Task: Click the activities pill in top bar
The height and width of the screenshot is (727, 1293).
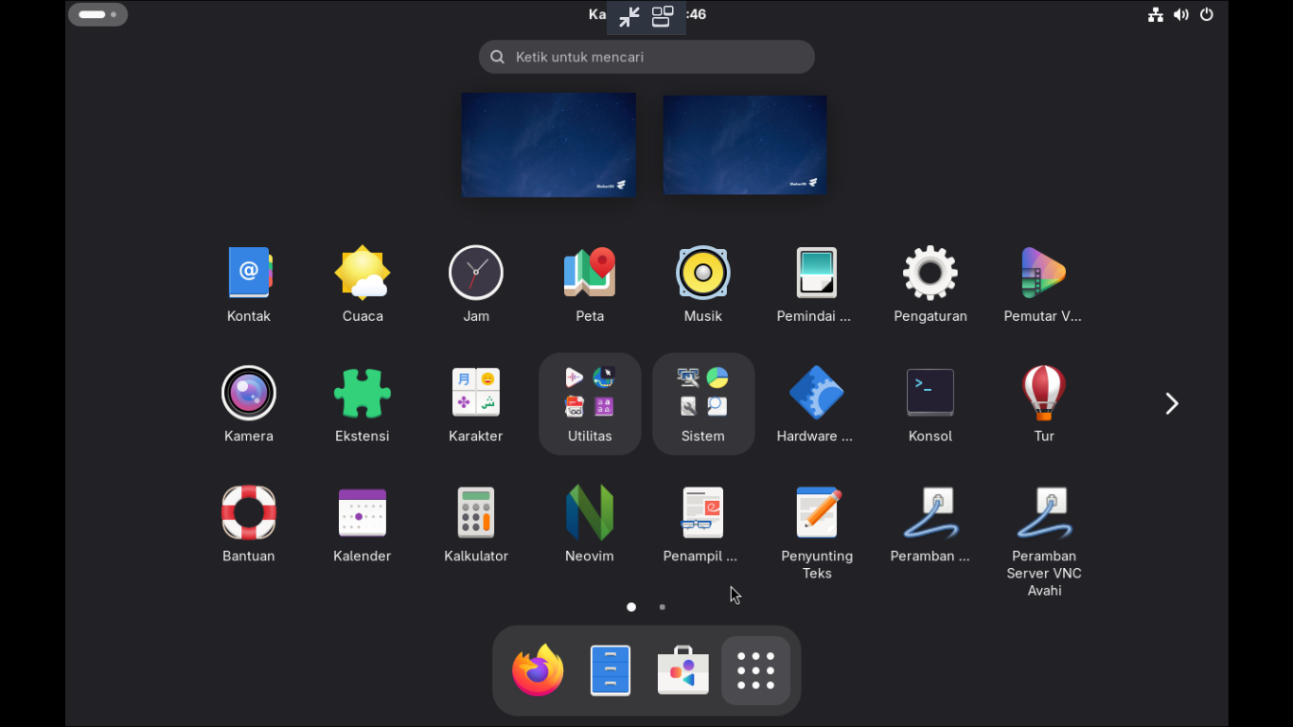Action: pos(97,14)
